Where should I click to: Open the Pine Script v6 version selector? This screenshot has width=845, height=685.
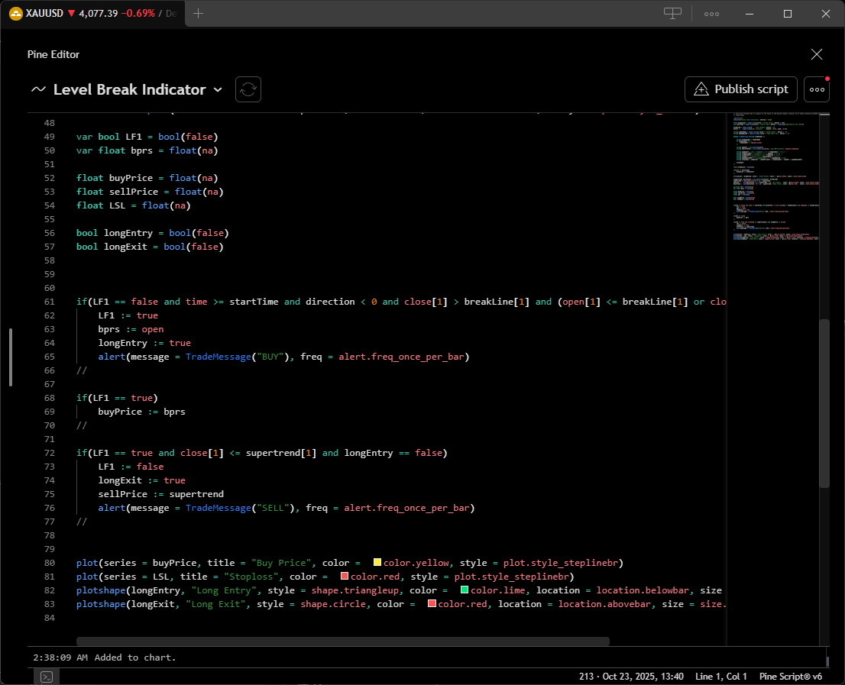tap(791, 677)
